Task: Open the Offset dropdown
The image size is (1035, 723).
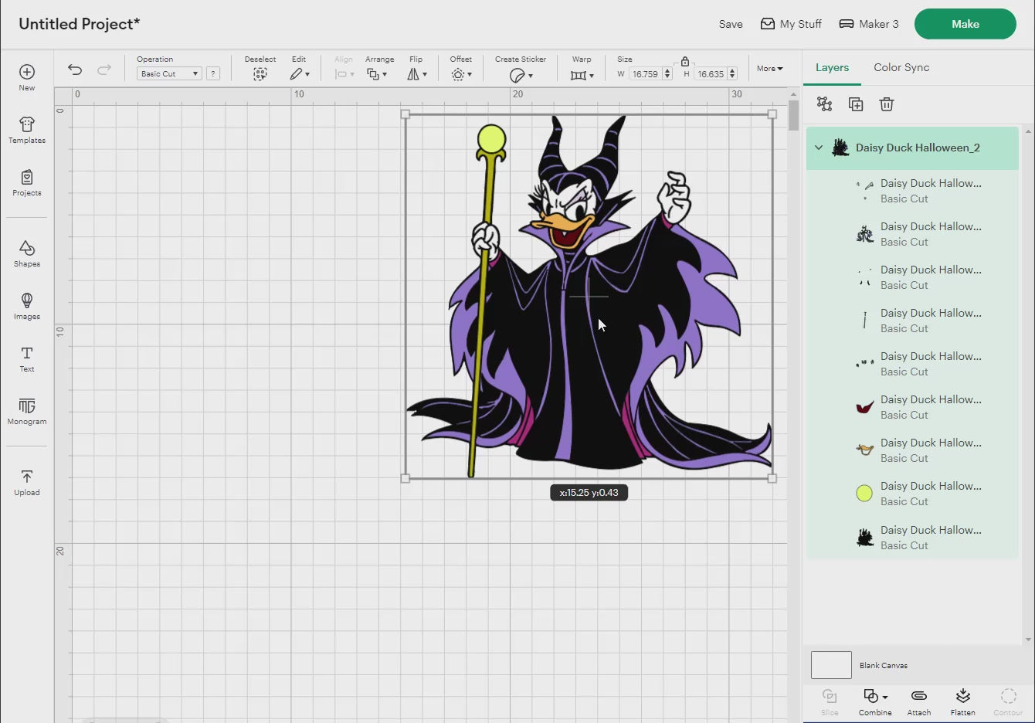Action: click(x=461, y=74)
